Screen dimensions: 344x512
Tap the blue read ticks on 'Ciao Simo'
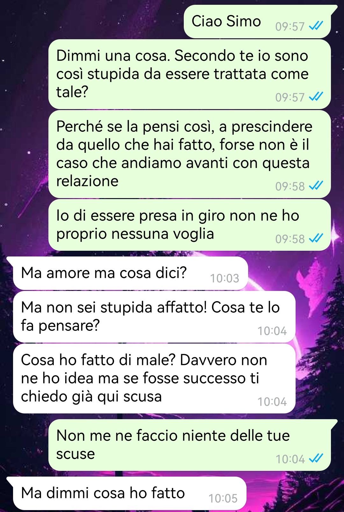click(x=316, y=26)
